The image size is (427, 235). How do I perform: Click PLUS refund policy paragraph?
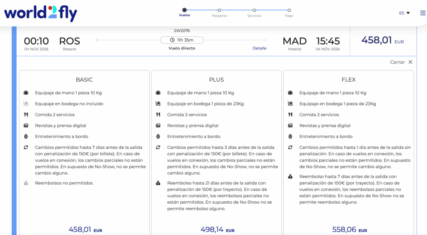(x=219, y=196)
